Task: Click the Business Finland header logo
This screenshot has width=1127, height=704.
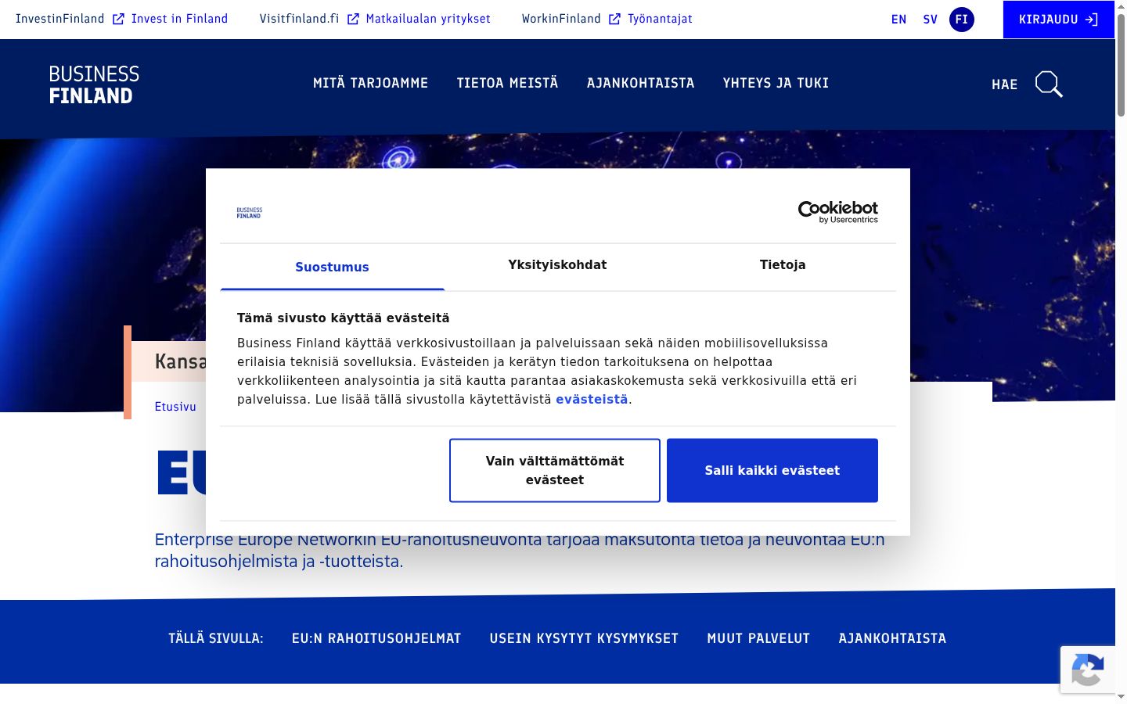Action: click(x=94, y=84)
